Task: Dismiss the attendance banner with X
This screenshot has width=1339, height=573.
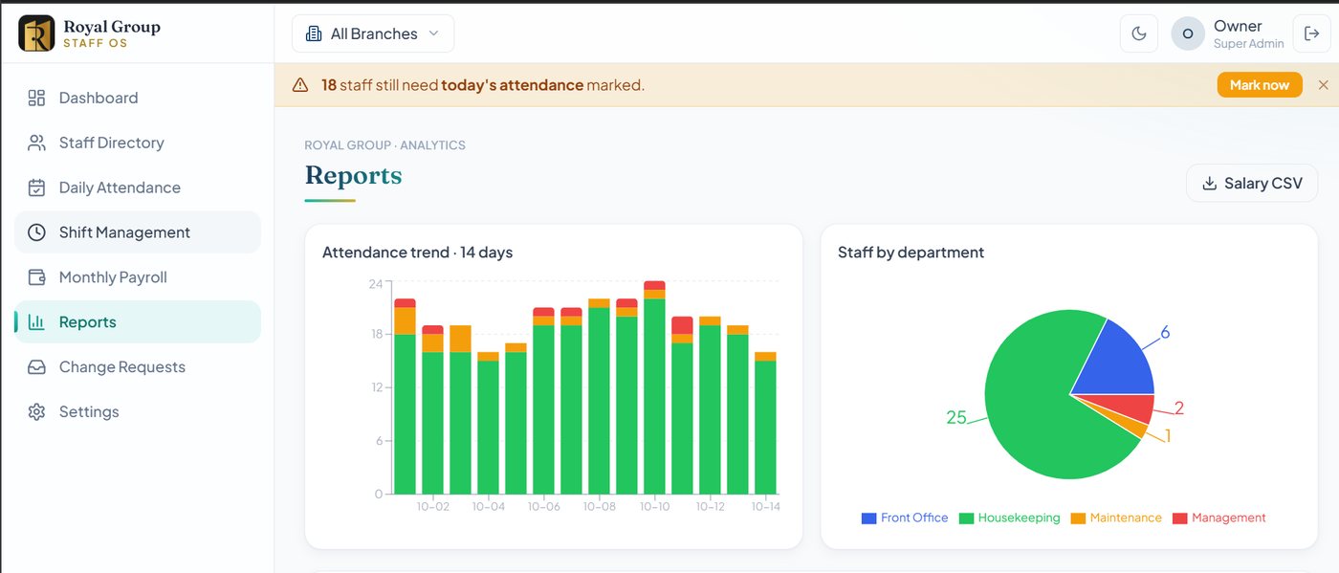Action: coord(1324,85)
